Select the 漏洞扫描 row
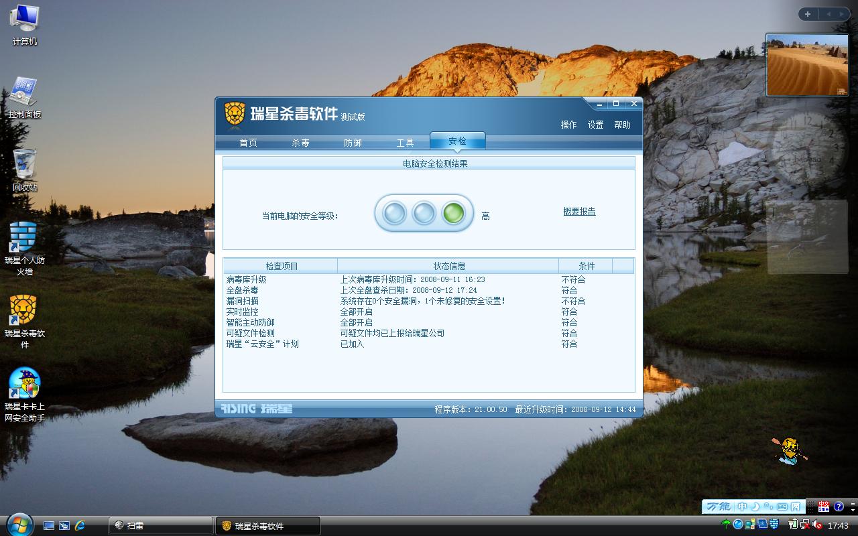This screenshot has width=858, height=536. coord(429,301)
